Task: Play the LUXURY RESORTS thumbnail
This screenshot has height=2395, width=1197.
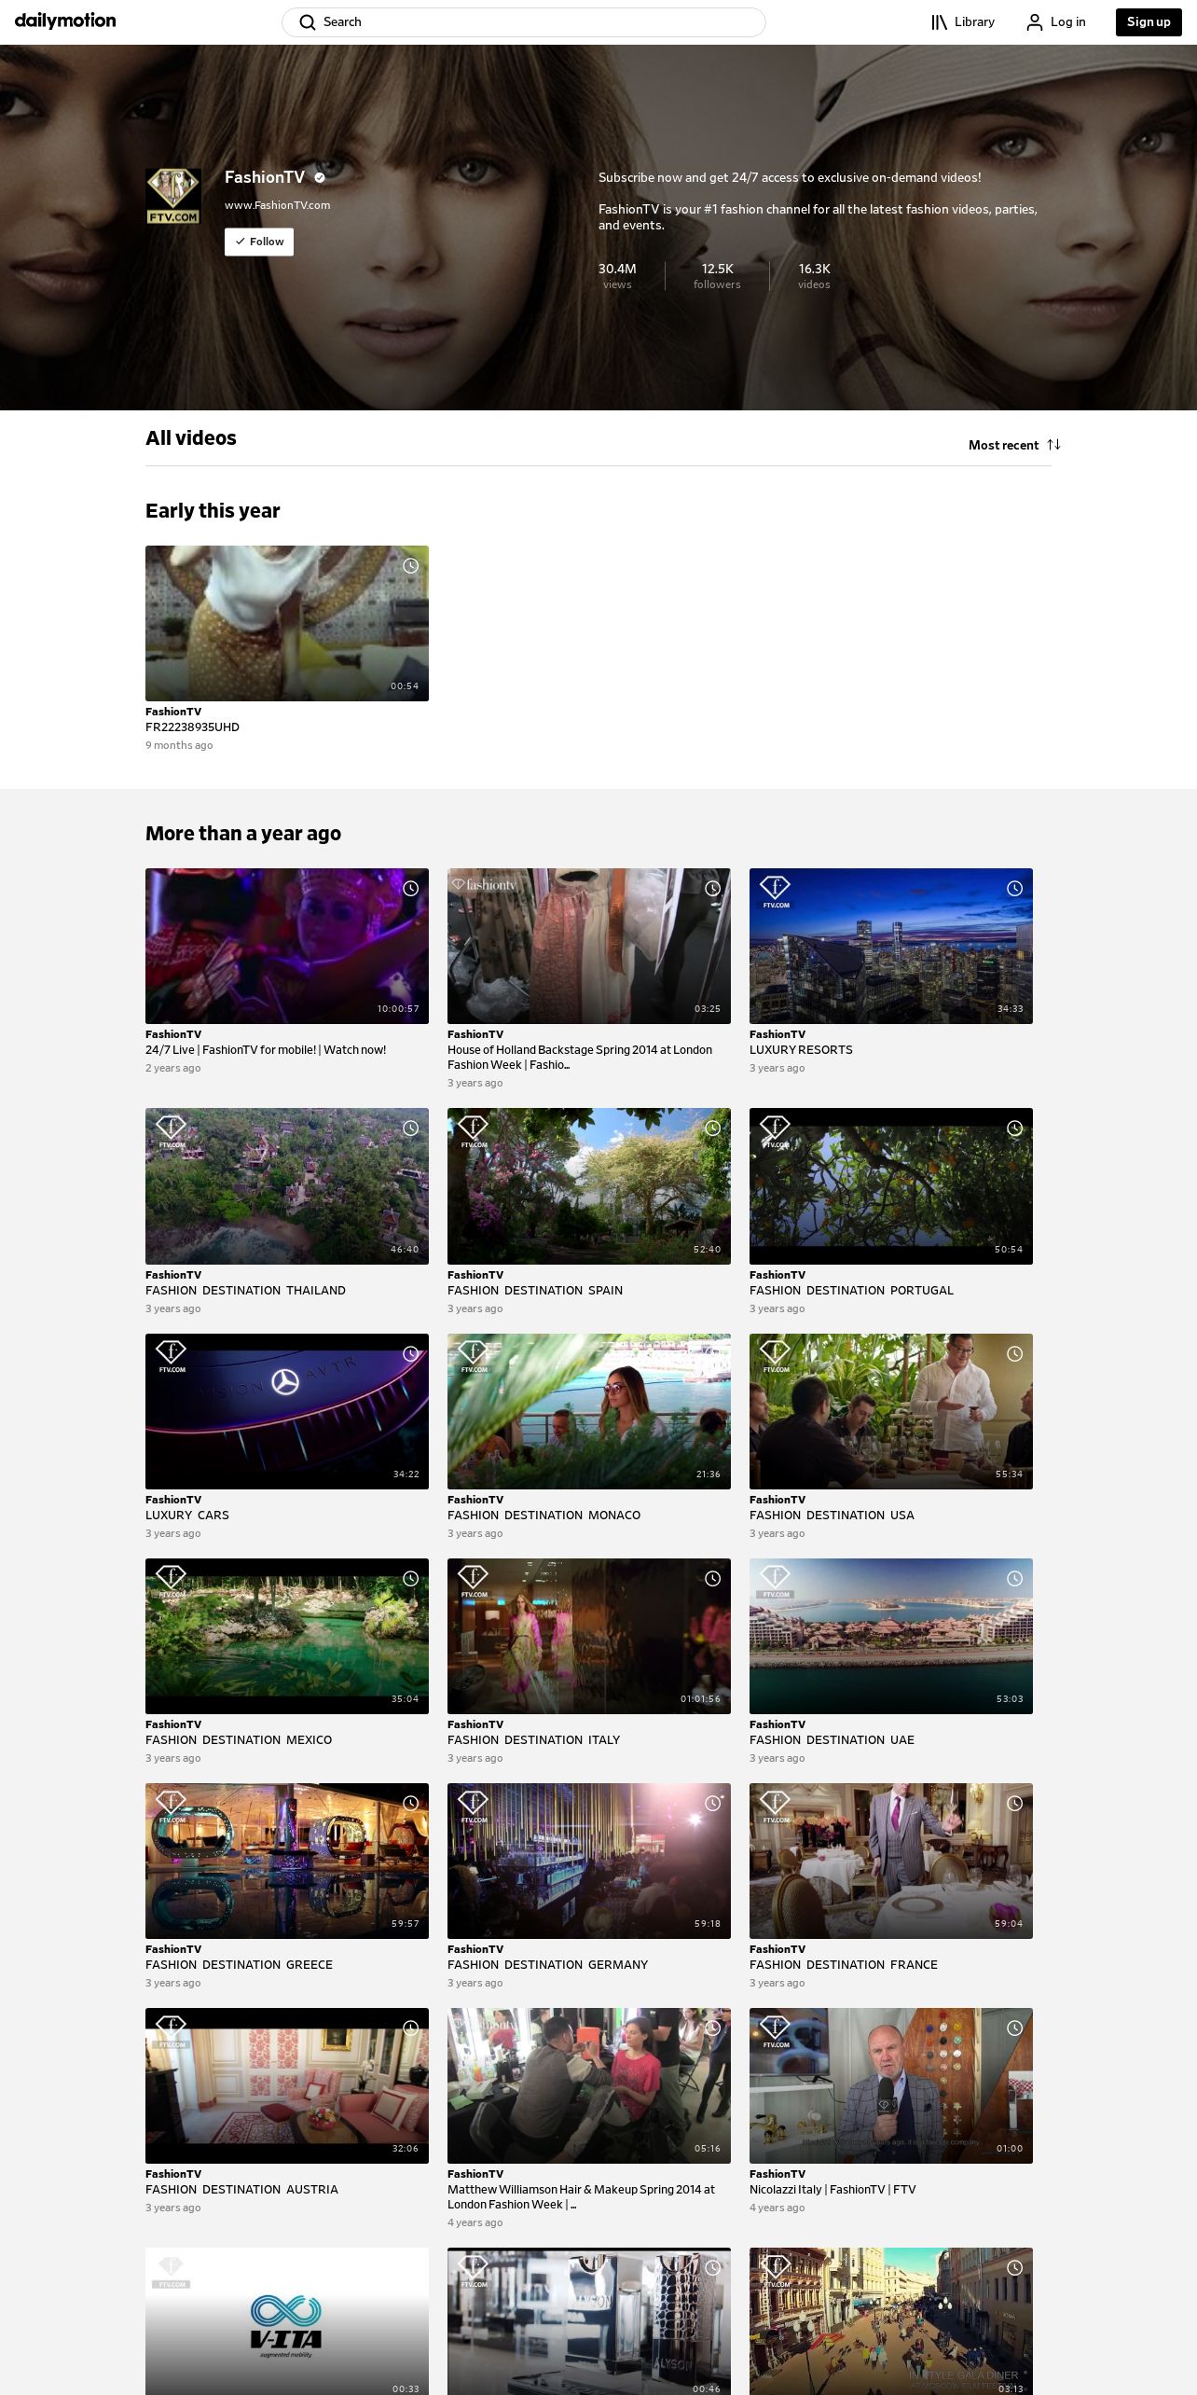Action: coord(891,947)
